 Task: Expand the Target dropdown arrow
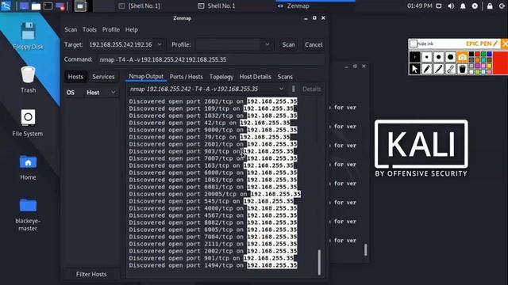click(160, 44)
